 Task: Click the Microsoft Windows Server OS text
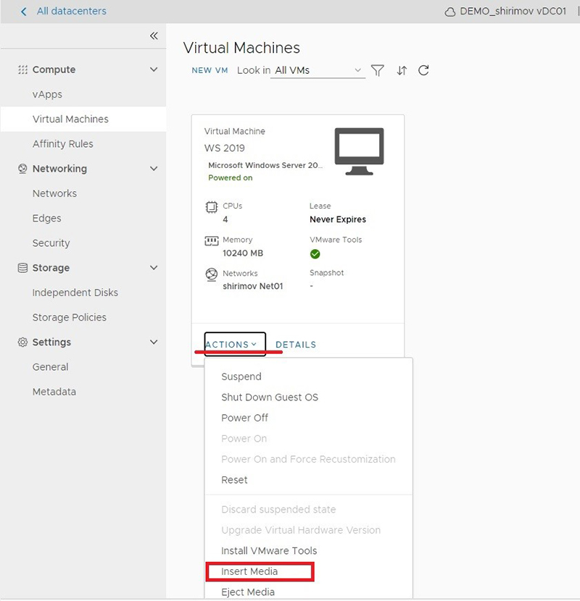265,166
